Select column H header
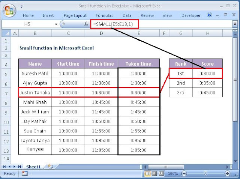This screenshot has height=179, width=240. click(207, 33)
